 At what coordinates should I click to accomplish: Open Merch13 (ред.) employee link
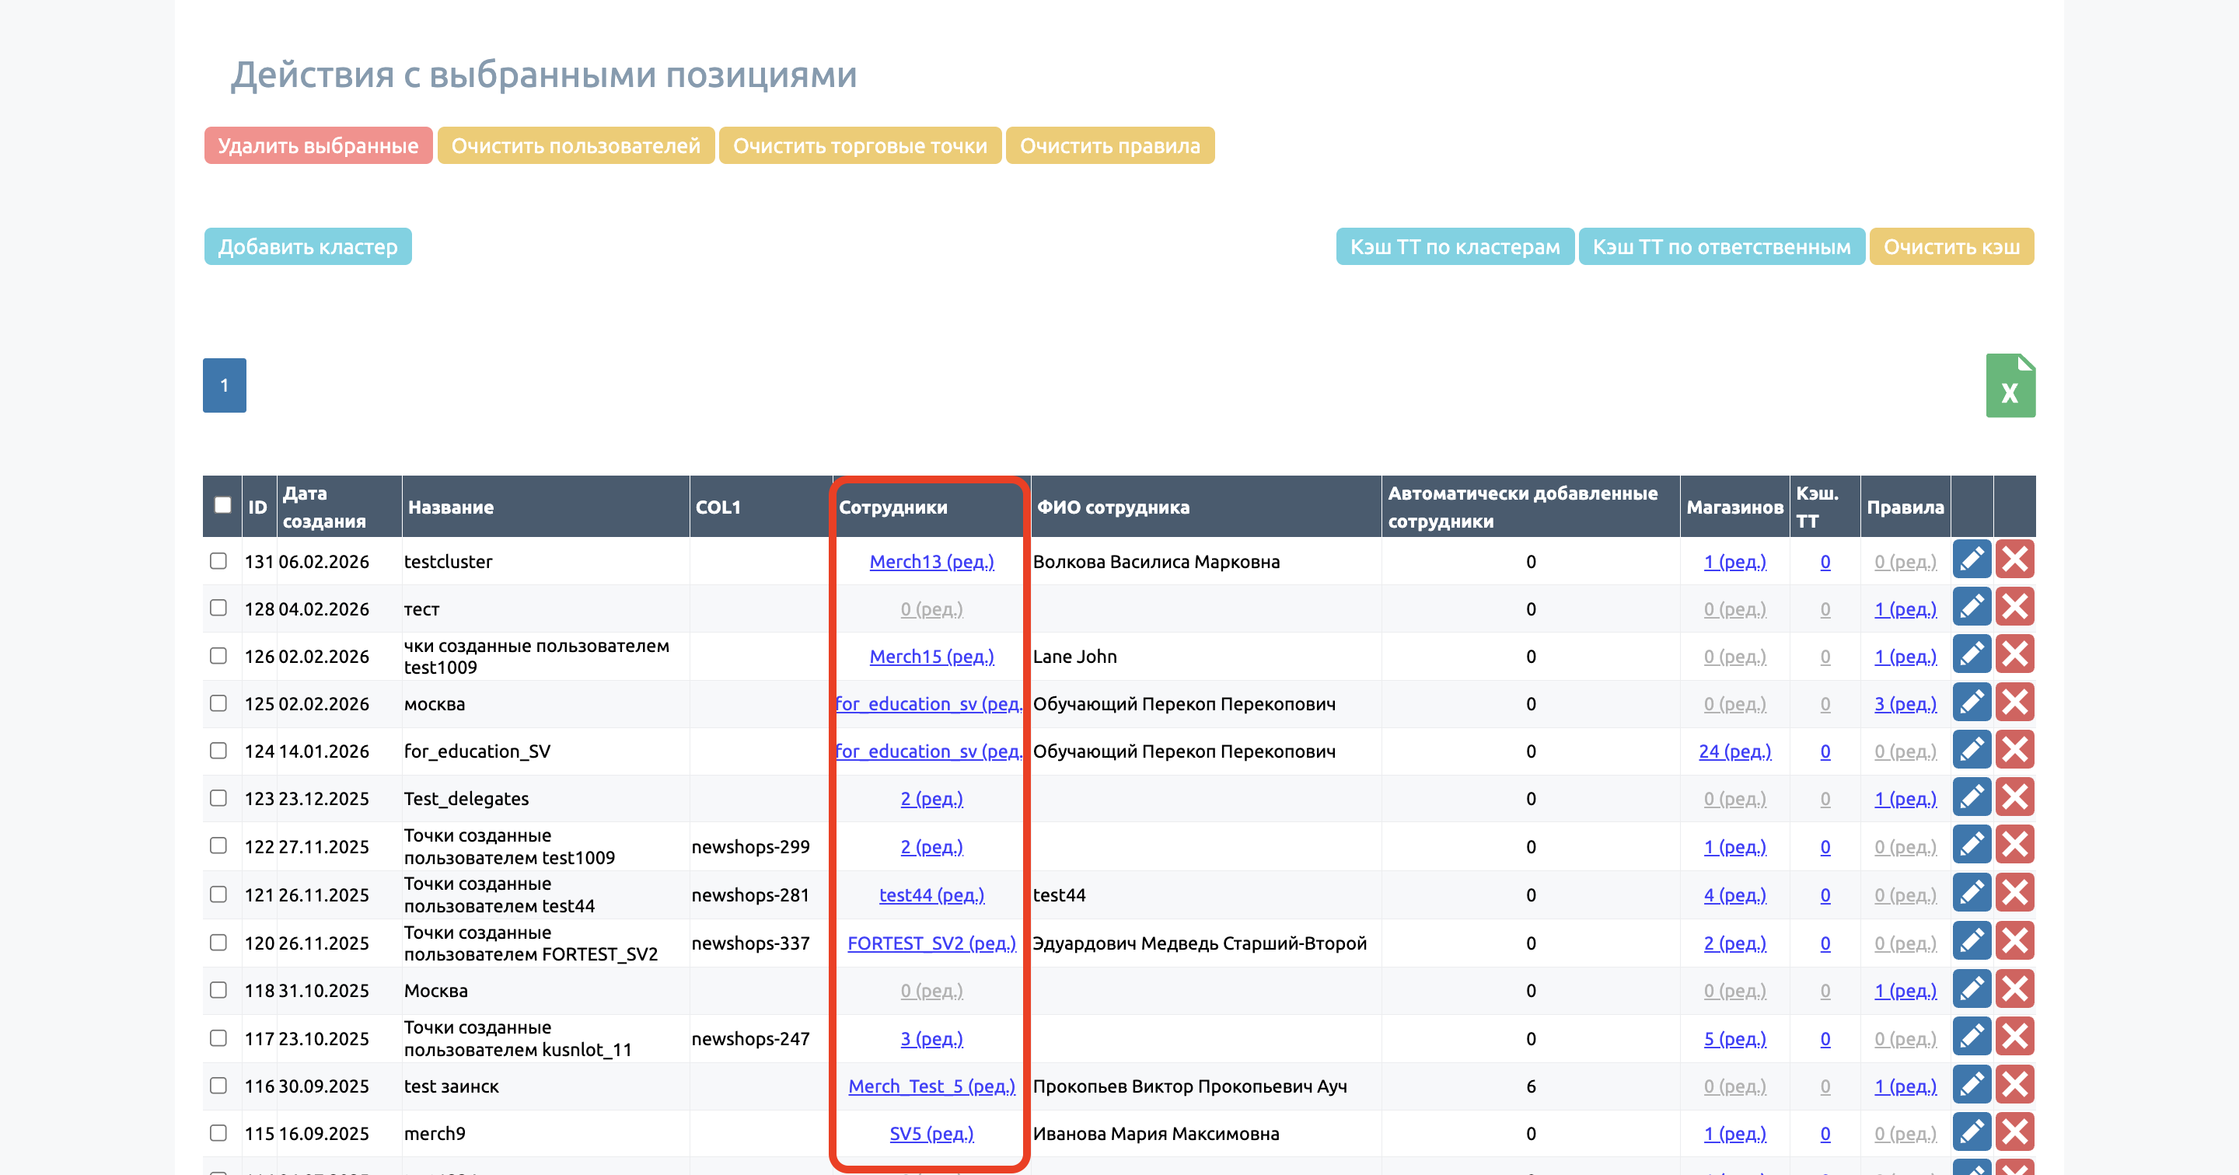tap(931, 561)
